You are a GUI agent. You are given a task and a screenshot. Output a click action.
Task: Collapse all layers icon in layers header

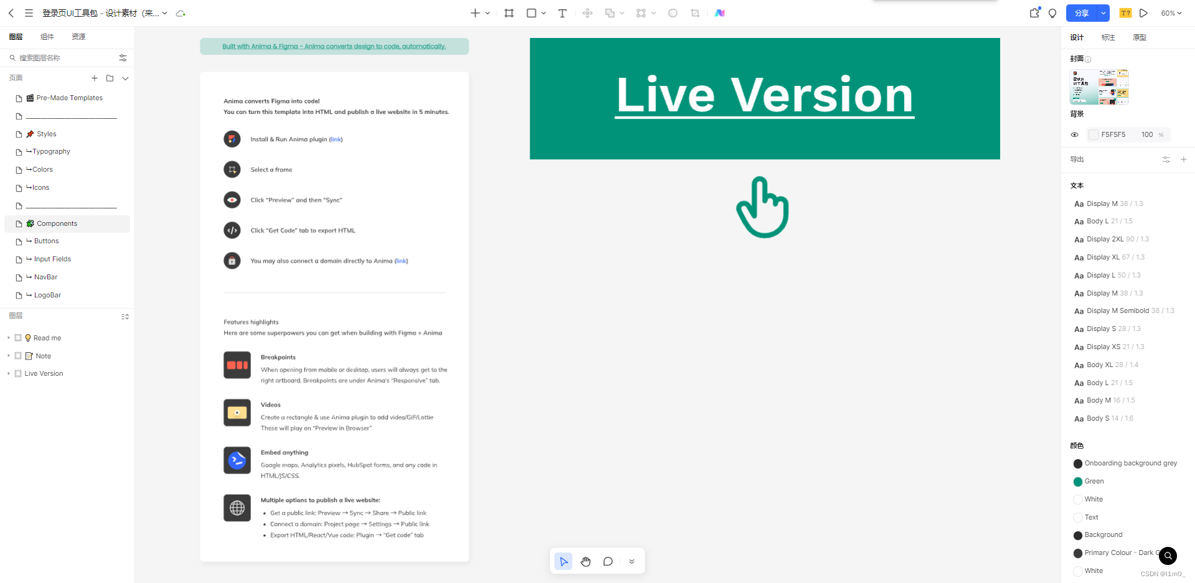[x=125, y=317]
